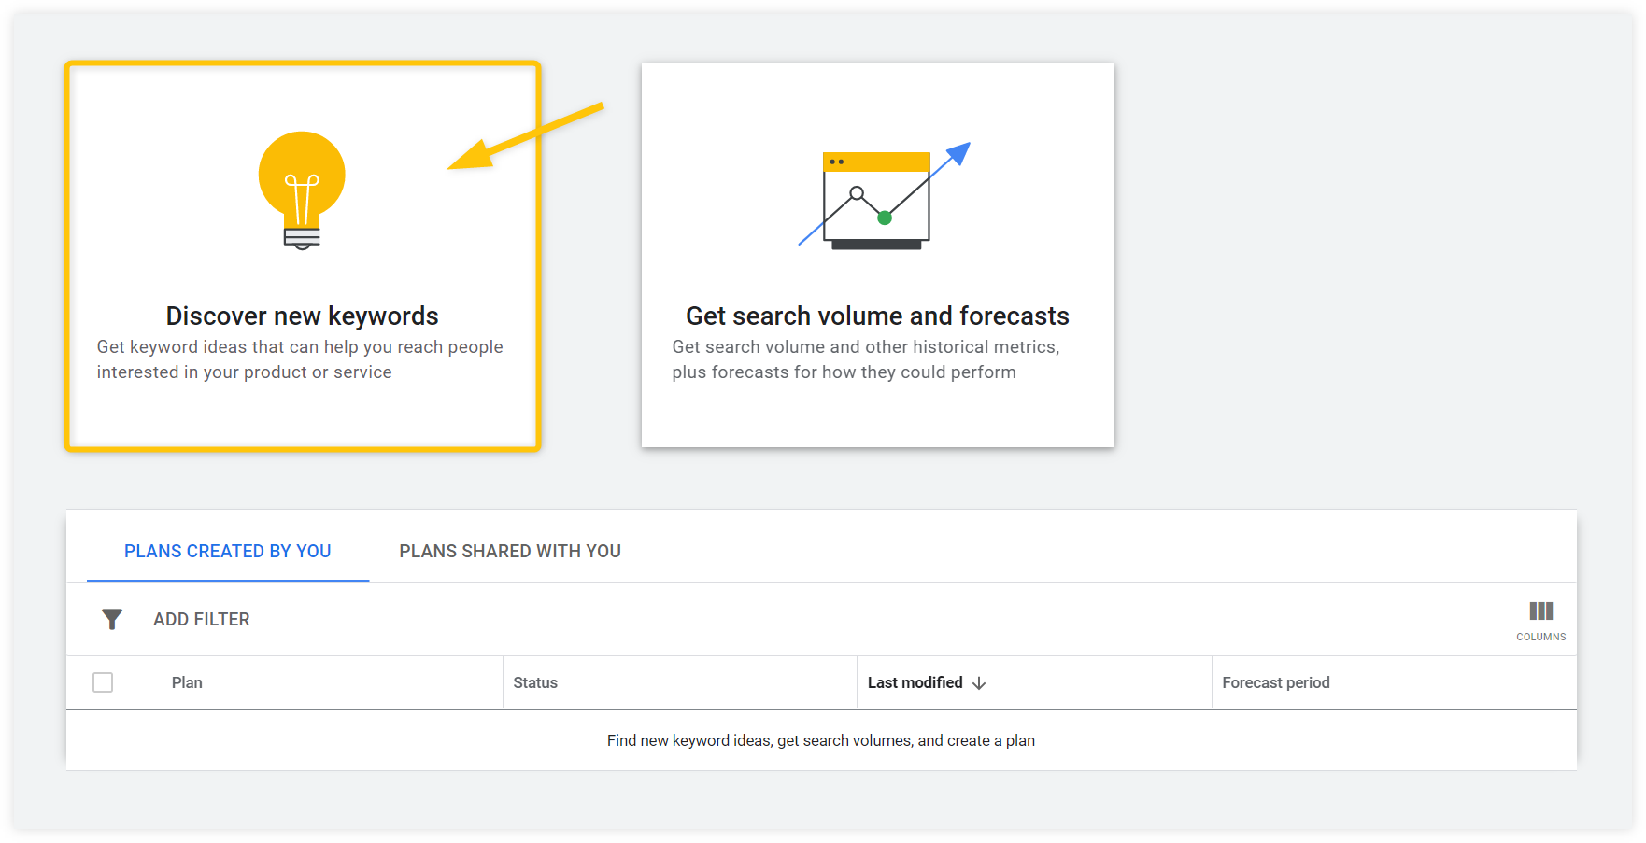
Task: Click the Forecast period column header
Action: (x=1275, y=682)
